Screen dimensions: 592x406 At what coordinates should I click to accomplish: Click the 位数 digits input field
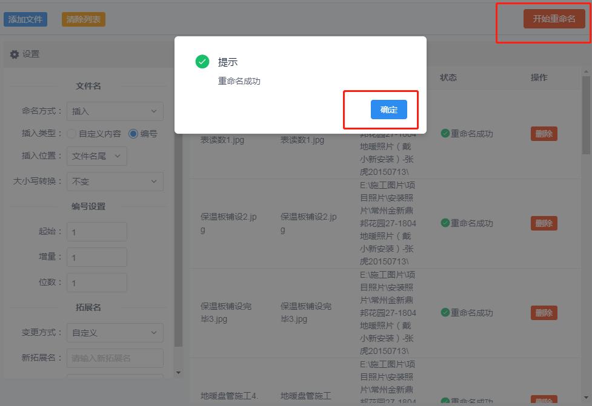point(96,282)
